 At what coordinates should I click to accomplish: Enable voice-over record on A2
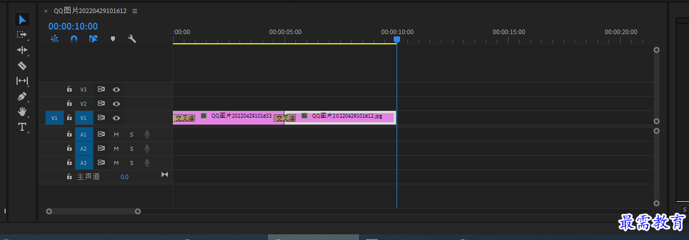point(147,148)
